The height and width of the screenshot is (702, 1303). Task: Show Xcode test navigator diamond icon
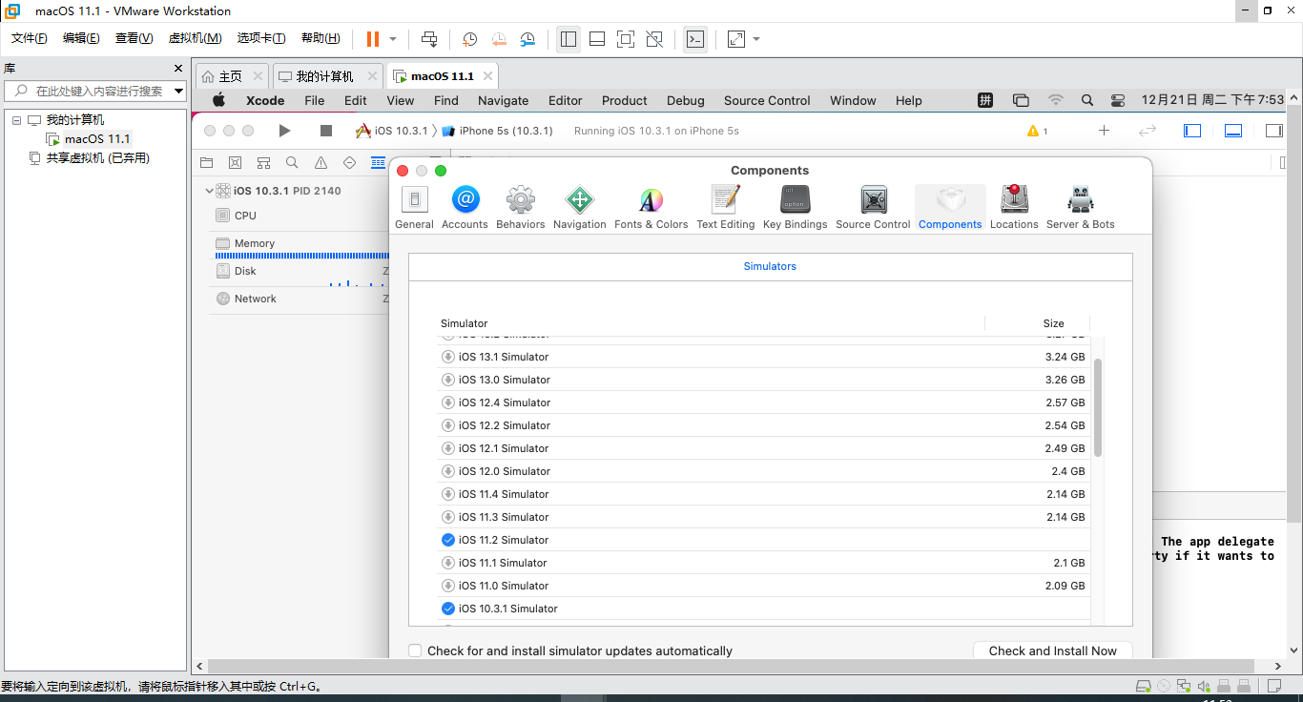point(350,163)
